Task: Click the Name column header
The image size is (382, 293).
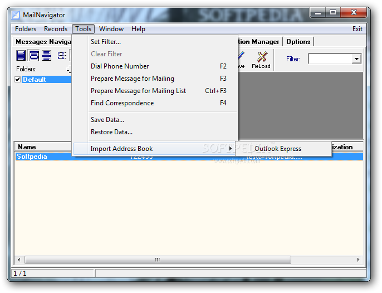Action: pyautogui.click(x=43, y=147)
